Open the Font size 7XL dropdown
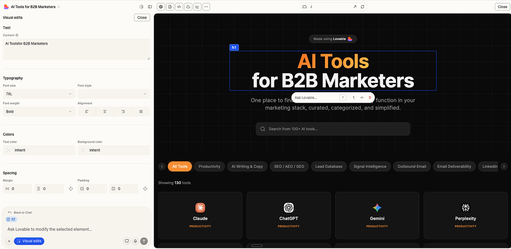The height and width of the screenshot is (249, 511). (39, 94)
